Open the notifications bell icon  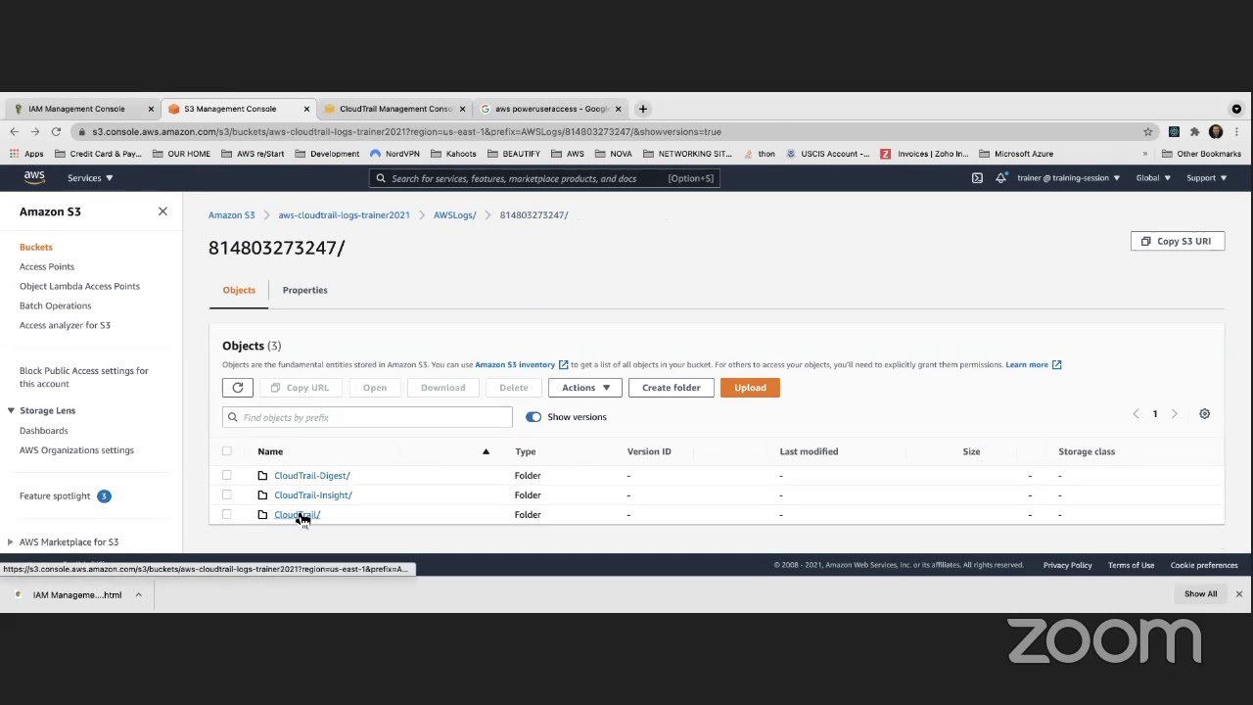1000,178
